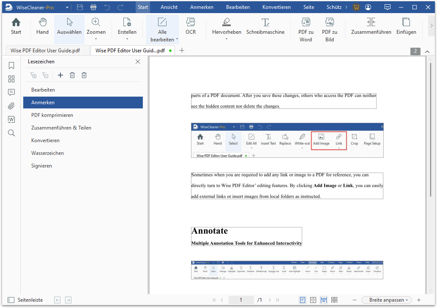Expand more toolbar tools at right edge
437x308 pixels.
[432, 26]
